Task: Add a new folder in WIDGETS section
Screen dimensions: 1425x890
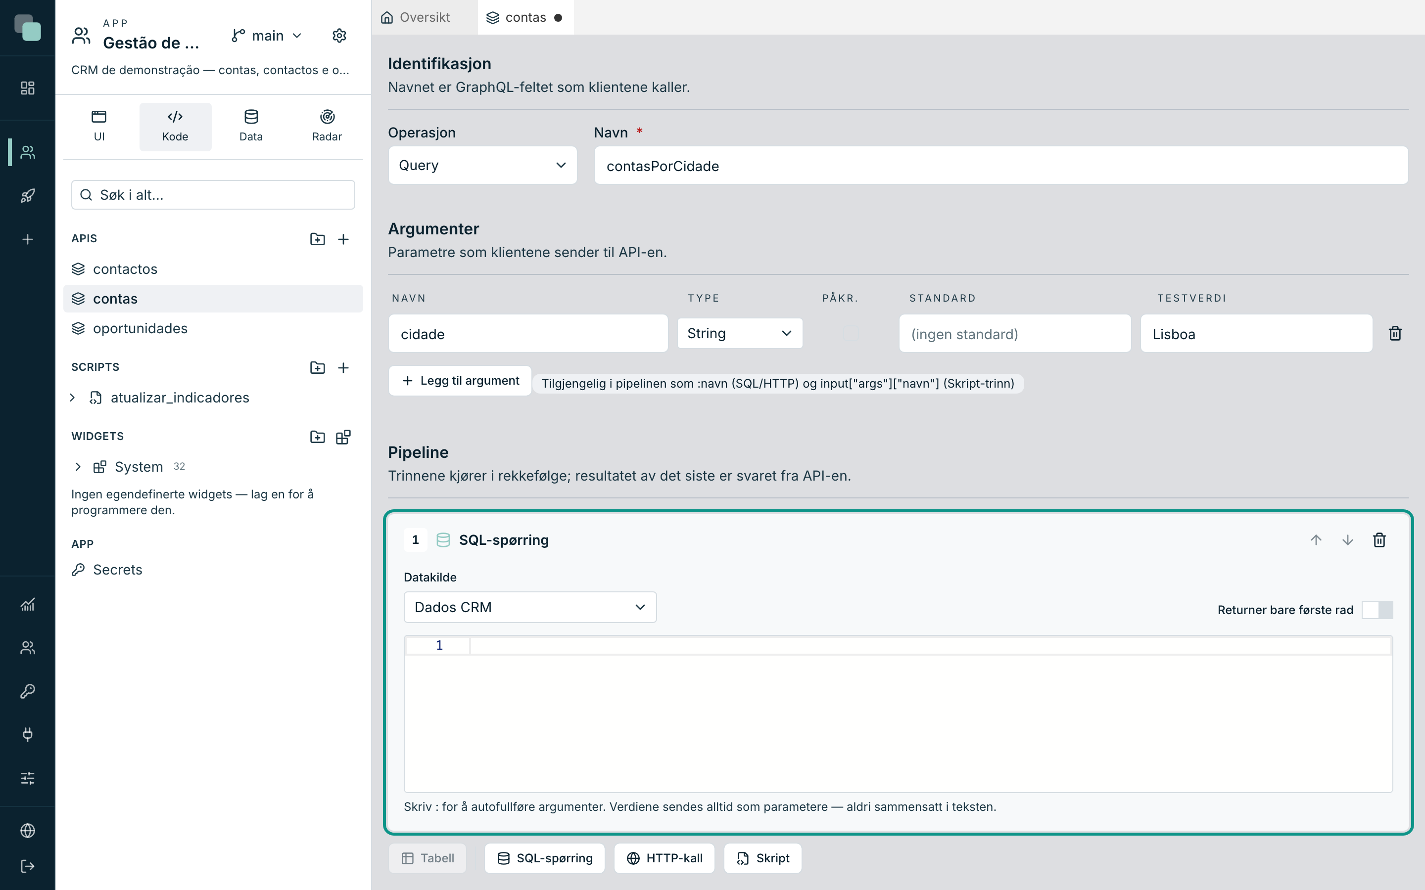Action: [317, 437]
